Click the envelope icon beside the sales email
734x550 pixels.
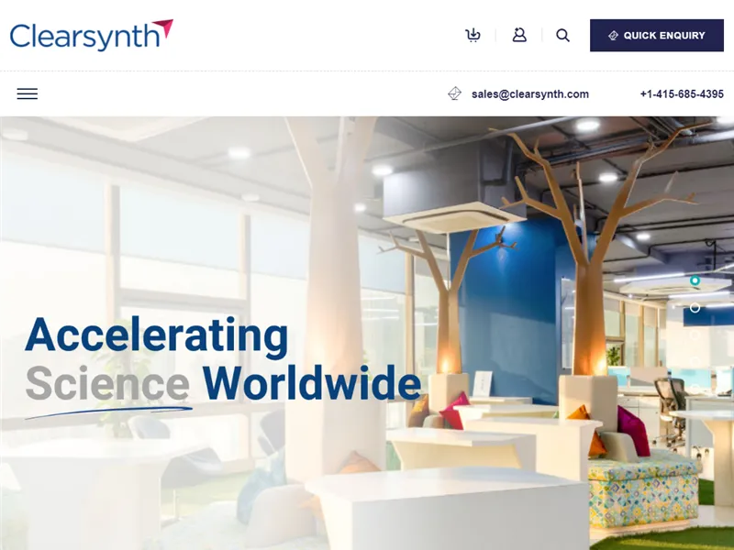click(x=454, y=93)
